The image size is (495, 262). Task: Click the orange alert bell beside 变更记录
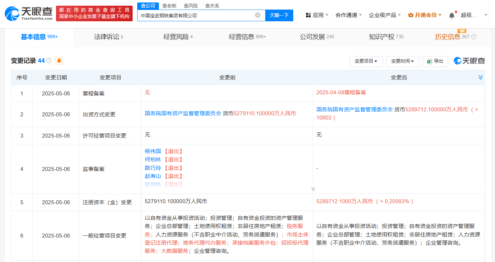click(x=59, y=61)
